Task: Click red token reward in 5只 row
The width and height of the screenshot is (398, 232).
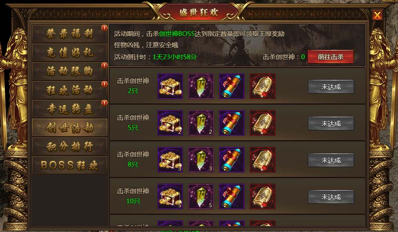Action: pyautogui.click(x=262, y=123)
